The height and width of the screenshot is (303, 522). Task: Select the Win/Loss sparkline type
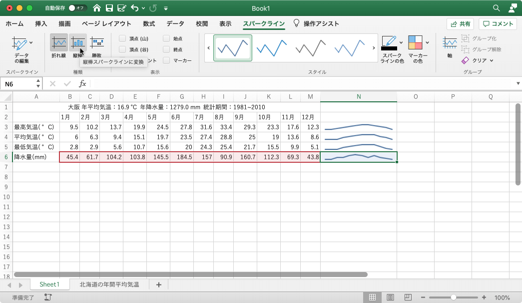point(97,46)
